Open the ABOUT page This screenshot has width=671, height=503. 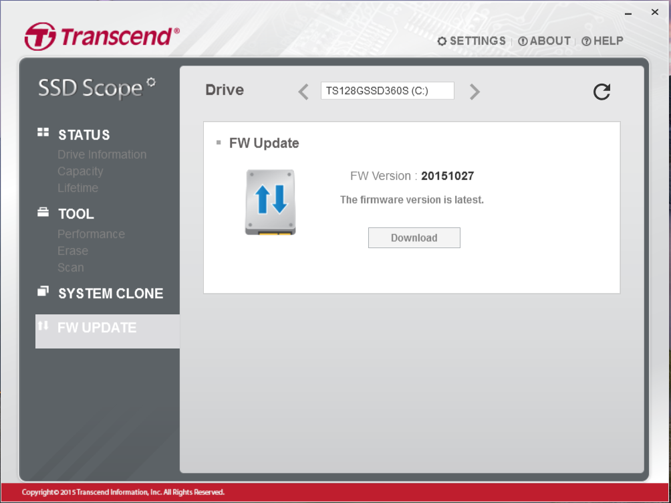544,41
